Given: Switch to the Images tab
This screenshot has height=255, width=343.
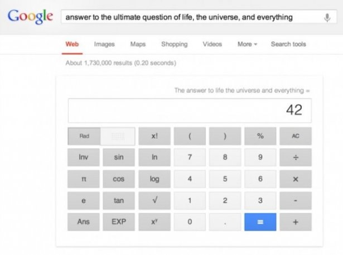Looking at the screenshot, I should 104,44.
